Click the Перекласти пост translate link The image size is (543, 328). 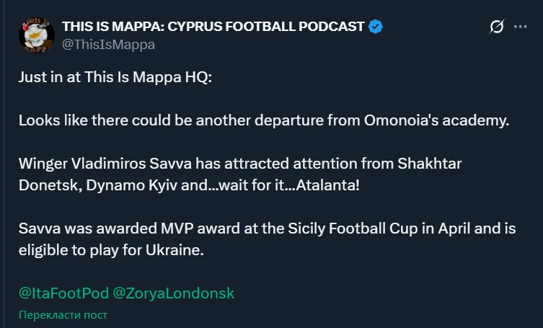(x=63, y=315)
